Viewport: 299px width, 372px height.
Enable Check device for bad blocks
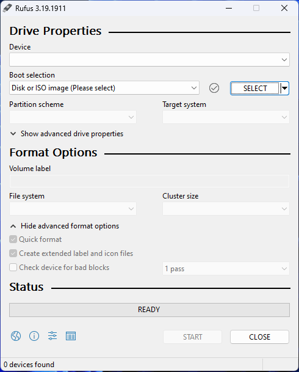tap(13, 268)
